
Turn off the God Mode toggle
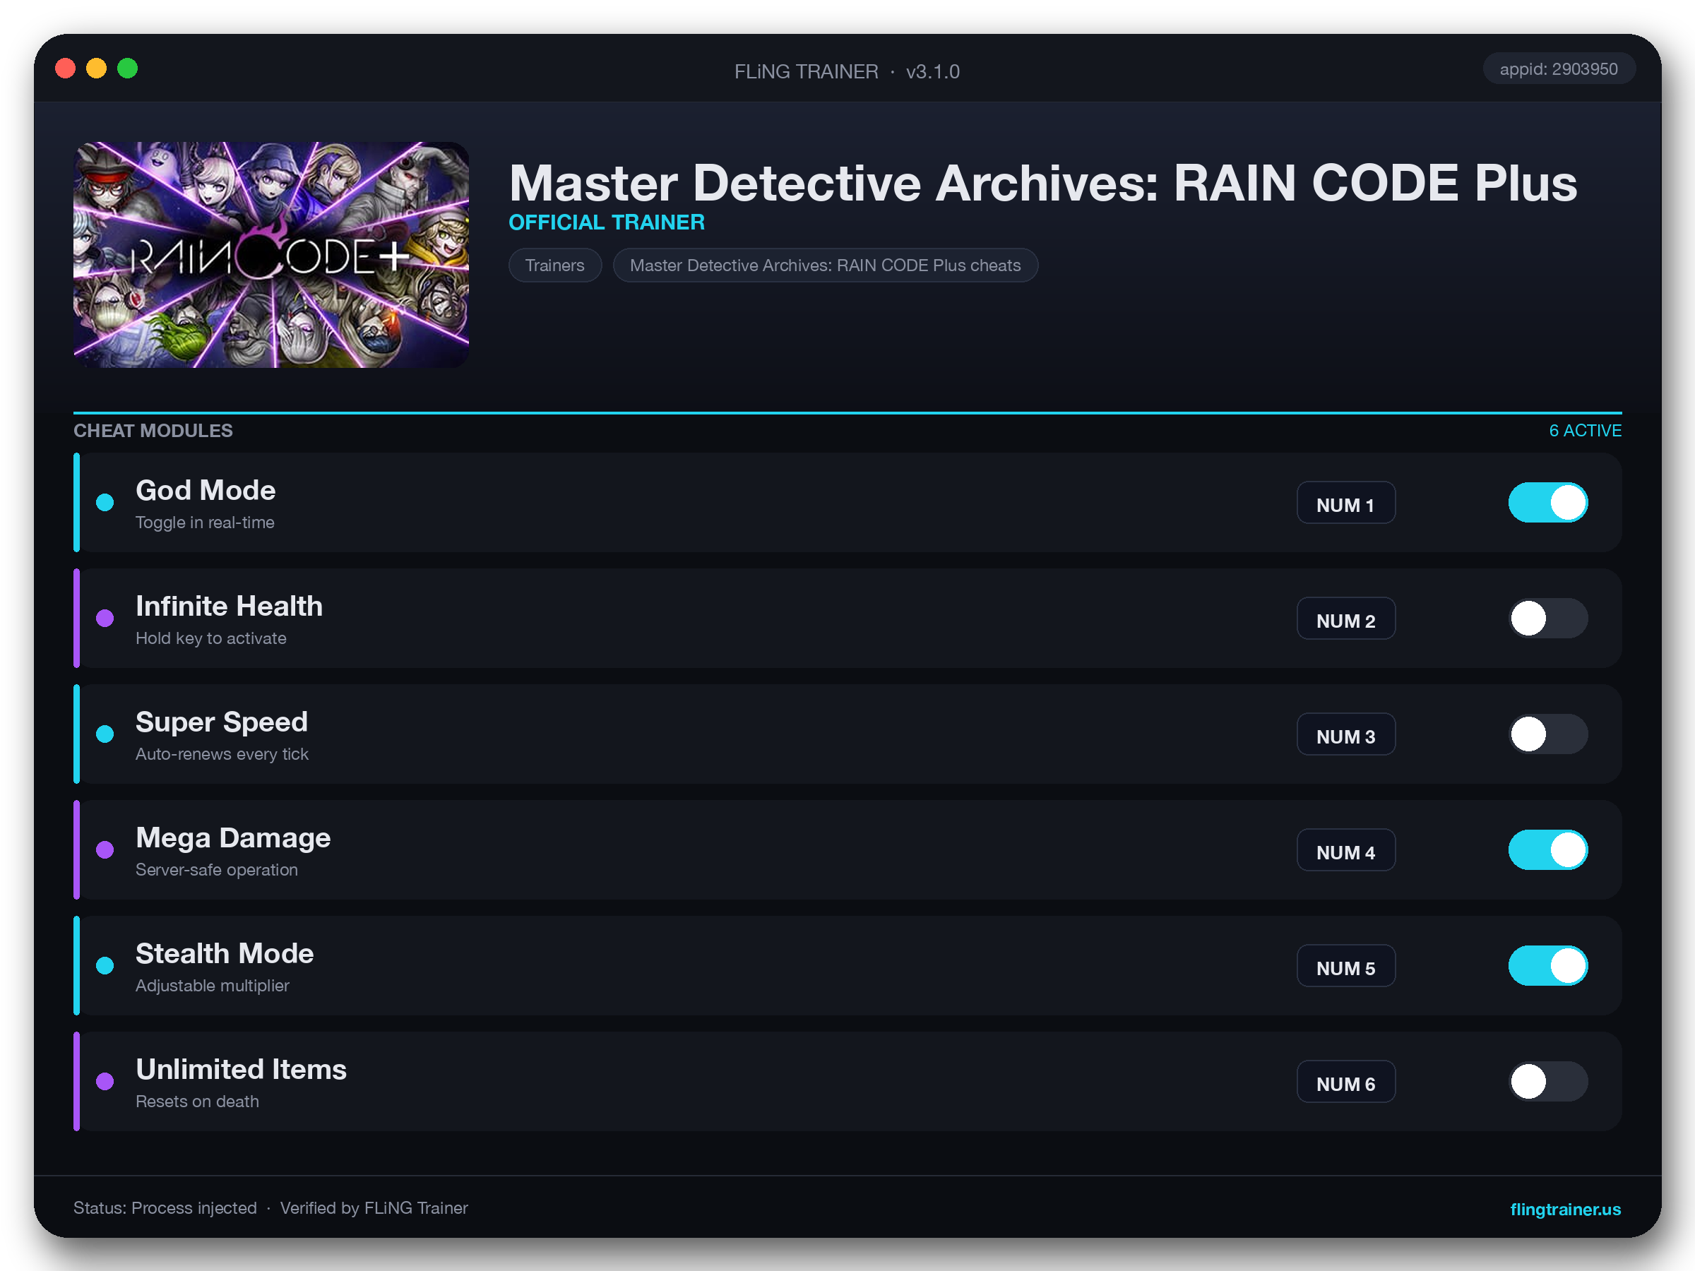(x=1548, y=503)
